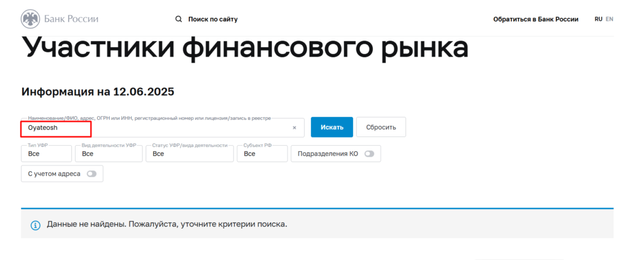
Task: Click the Искать button
Action: tap(332, 127)
